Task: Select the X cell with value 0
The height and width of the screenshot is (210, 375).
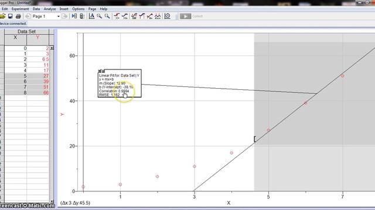Action: [16, 48]
